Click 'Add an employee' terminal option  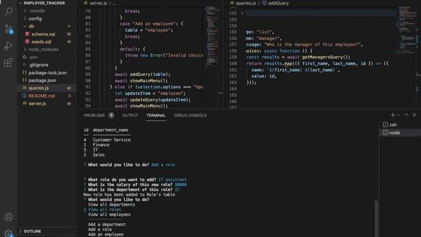(x=105, y=234)
